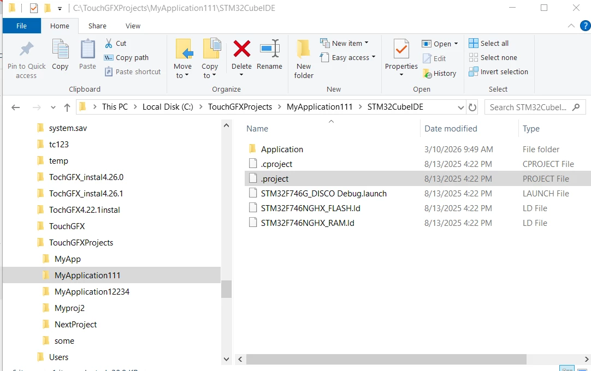Image resolution: width=591 pixels, height=371 pixels.
Task: Click Select none
Action: pos(493,58)
